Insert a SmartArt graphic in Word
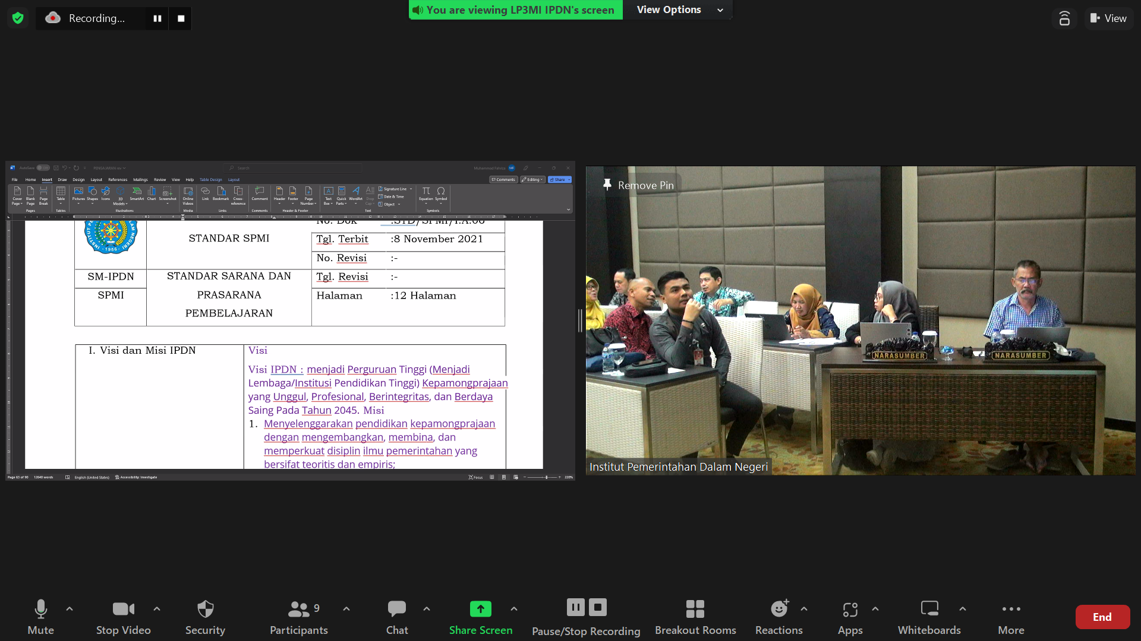The width and height of the screenshot is (1141, 641). point(137,193)
